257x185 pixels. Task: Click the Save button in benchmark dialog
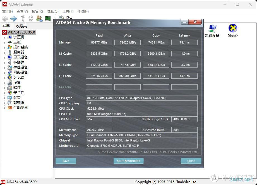pyautogui.click(x=66, y=161)
